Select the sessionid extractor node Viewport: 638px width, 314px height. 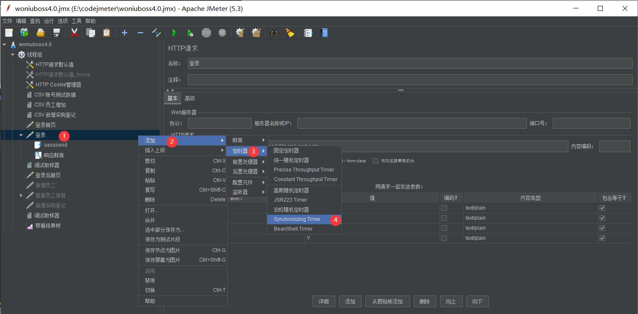55,145
